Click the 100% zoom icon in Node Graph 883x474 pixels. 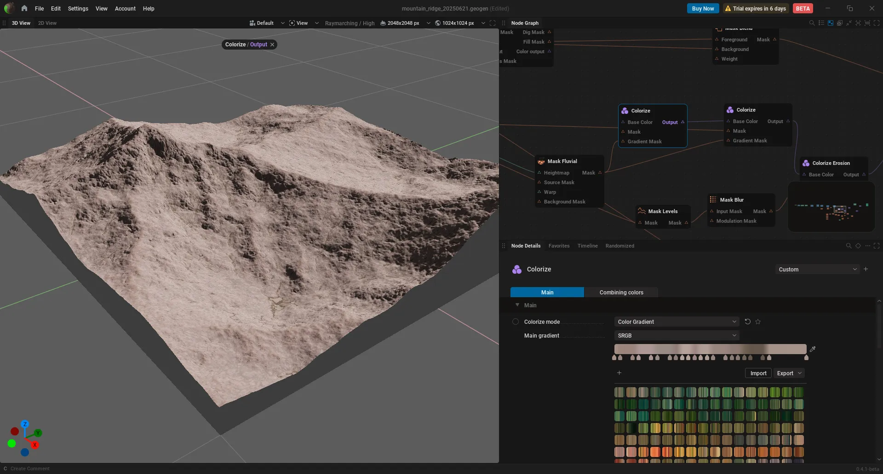pyautogui.click(x=867, y=23)
